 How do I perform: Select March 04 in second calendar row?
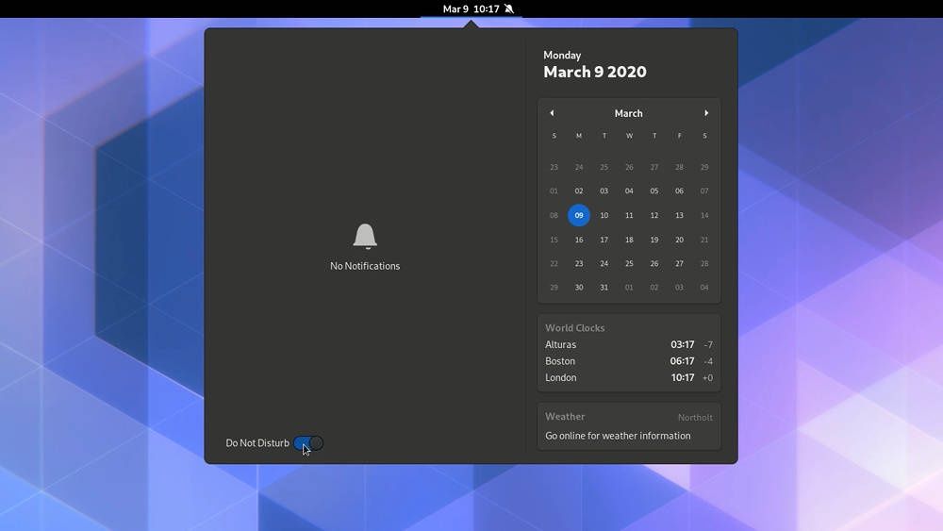point(629,191)
